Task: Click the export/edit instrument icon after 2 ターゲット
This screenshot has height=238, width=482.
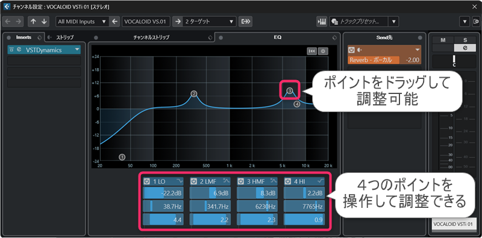Action: 246,22
